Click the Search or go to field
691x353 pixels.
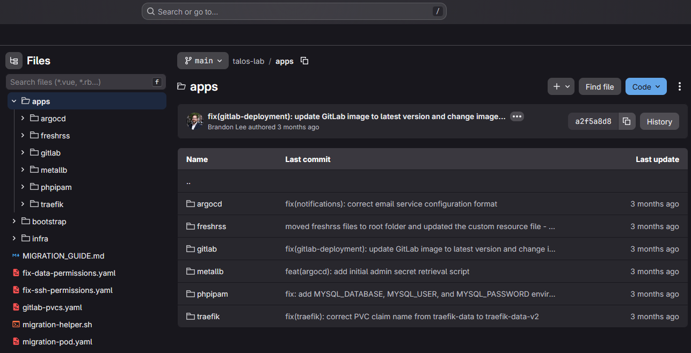(294, 11)
